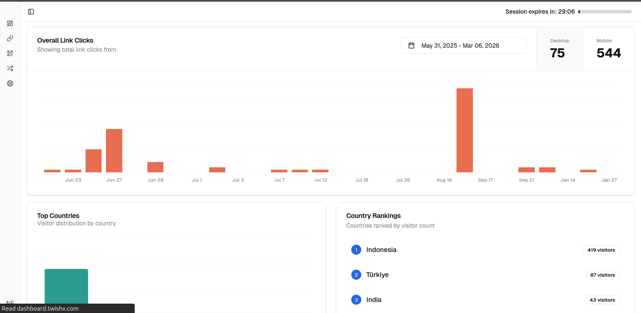Click the 87 visitors badge
641x313 pixels.
[602, 275]
